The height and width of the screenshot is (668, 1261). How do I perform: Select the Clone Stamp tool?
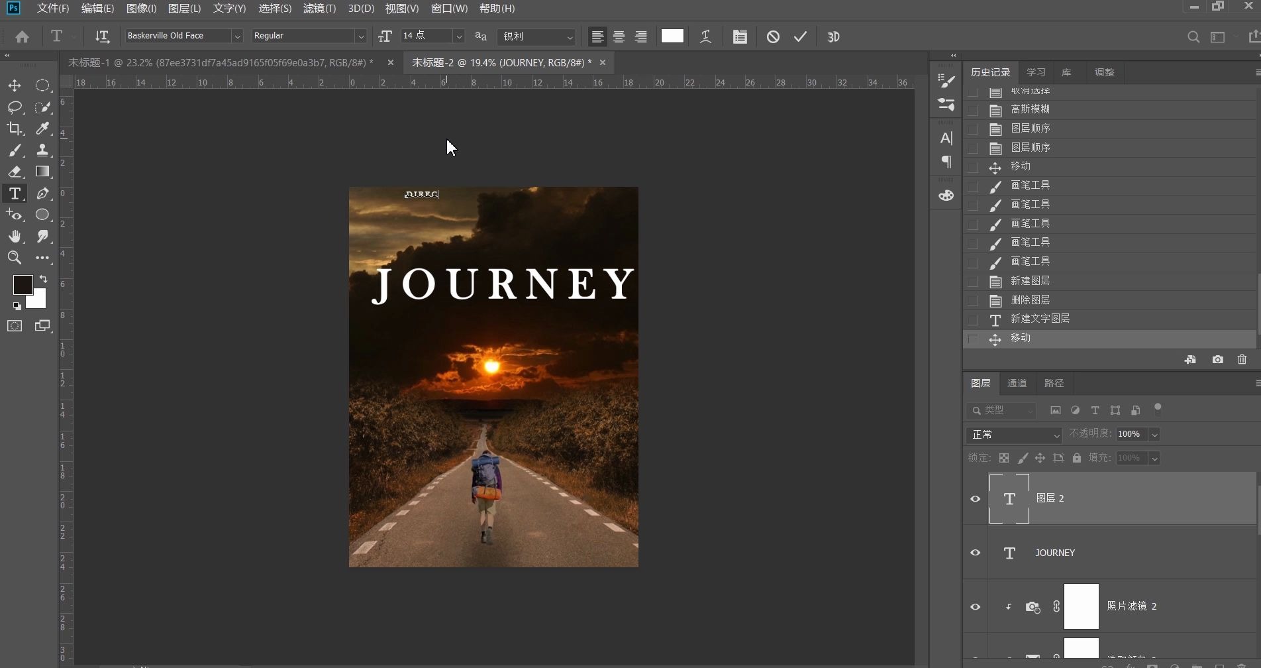(42, 150)
